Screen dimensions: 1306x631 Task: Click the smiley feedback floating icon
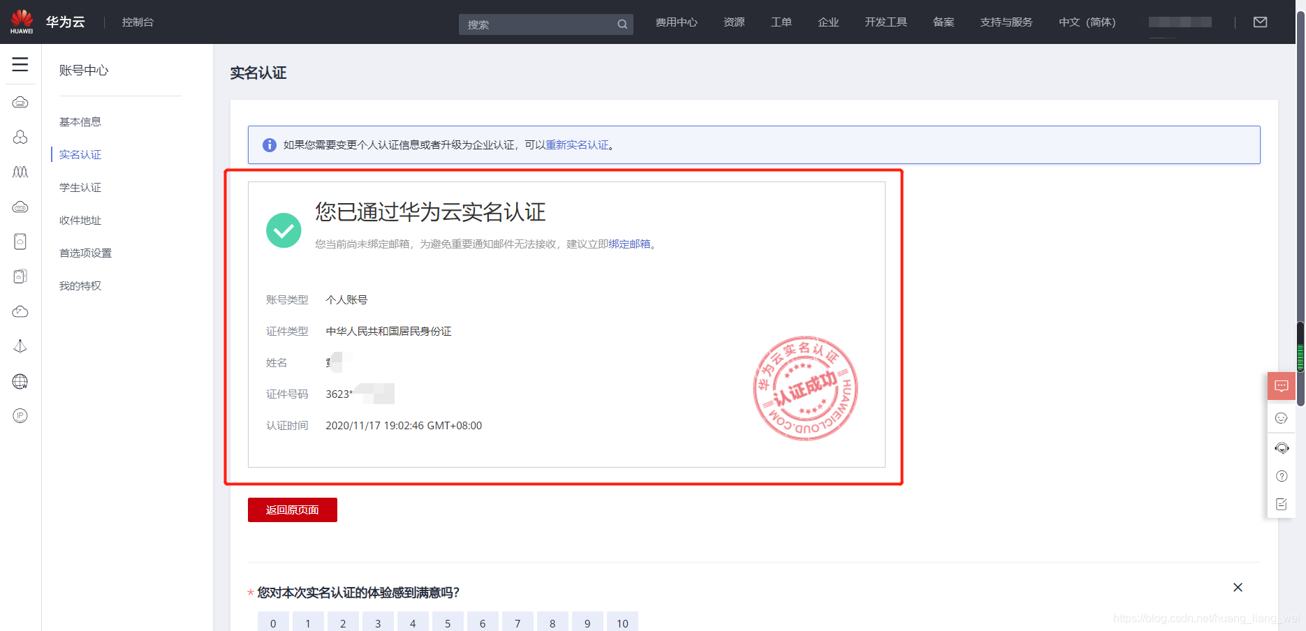pyautogui.click(x=1282, y=418)
